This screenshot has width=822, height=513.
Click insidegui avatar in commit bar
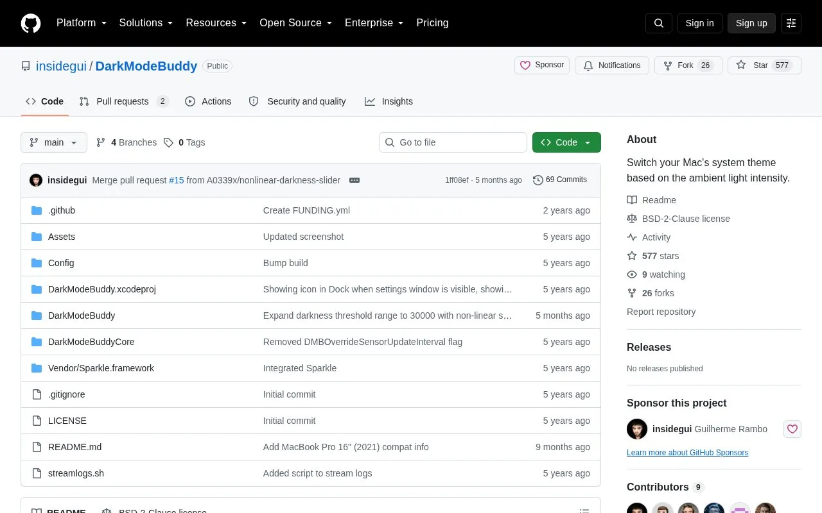(36, 180)
